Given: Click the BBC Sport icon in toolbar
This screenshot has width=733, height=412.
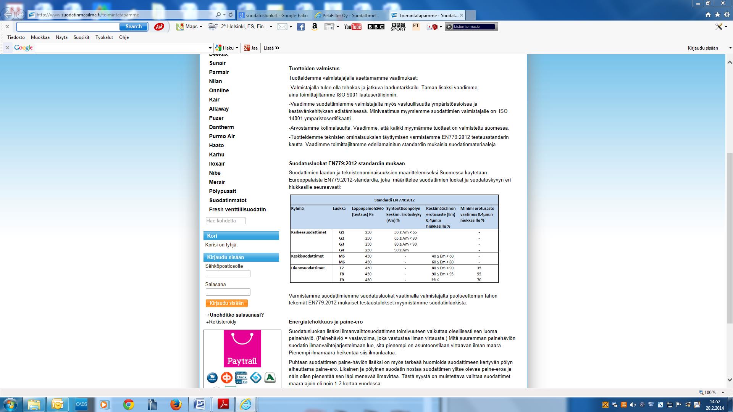Looking at the screenshot, I should (x=397, y=27).
